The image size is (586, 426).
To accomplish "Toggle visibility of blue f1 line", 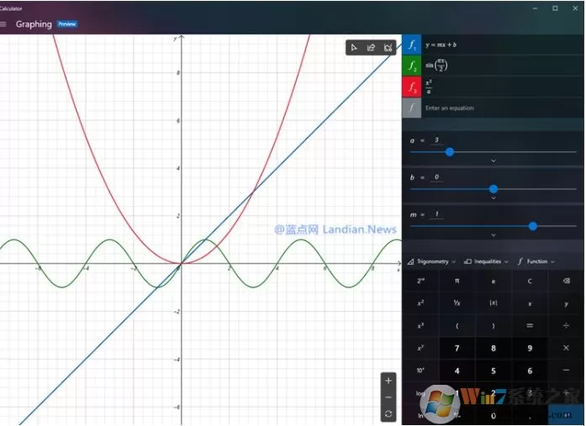I will (412, 45).
